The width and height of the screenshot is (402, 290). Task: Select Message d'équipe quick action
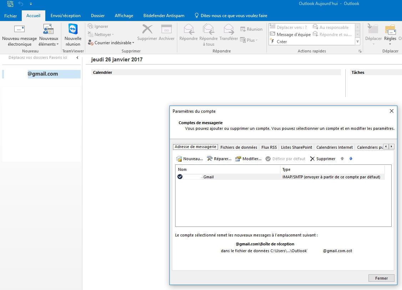point(290,34)
